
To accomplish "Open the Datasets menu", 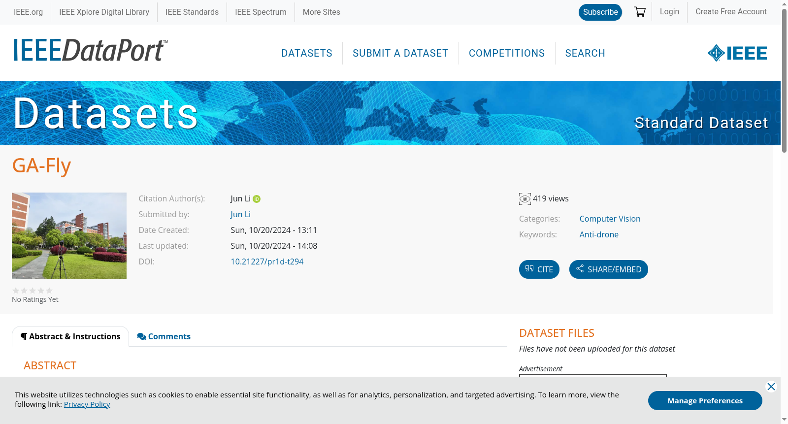I will click(307, 53).
